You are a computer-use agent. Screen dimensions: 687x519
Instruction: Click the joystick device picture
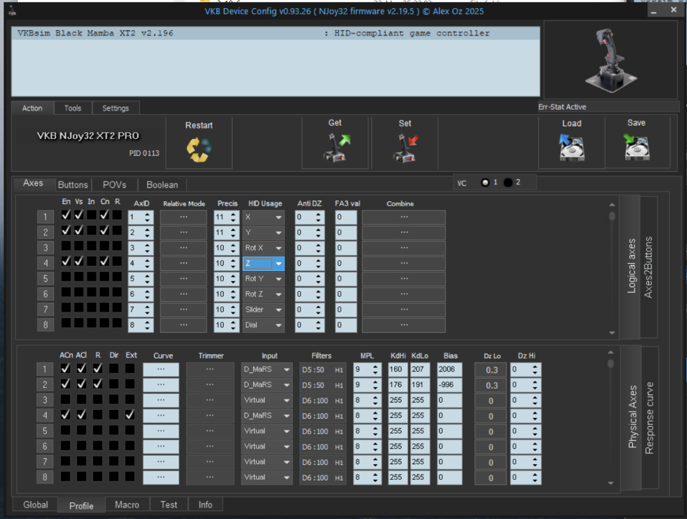pyautogui.click(x=610, y=61)
